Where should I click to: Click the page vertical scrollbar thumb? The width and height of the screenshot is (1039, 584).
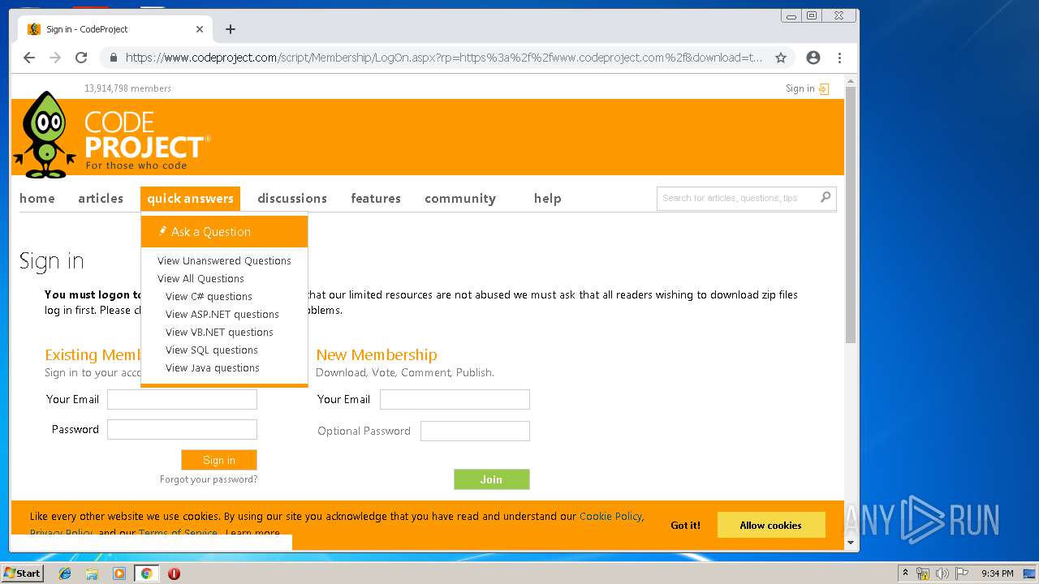tap(851, 215)
